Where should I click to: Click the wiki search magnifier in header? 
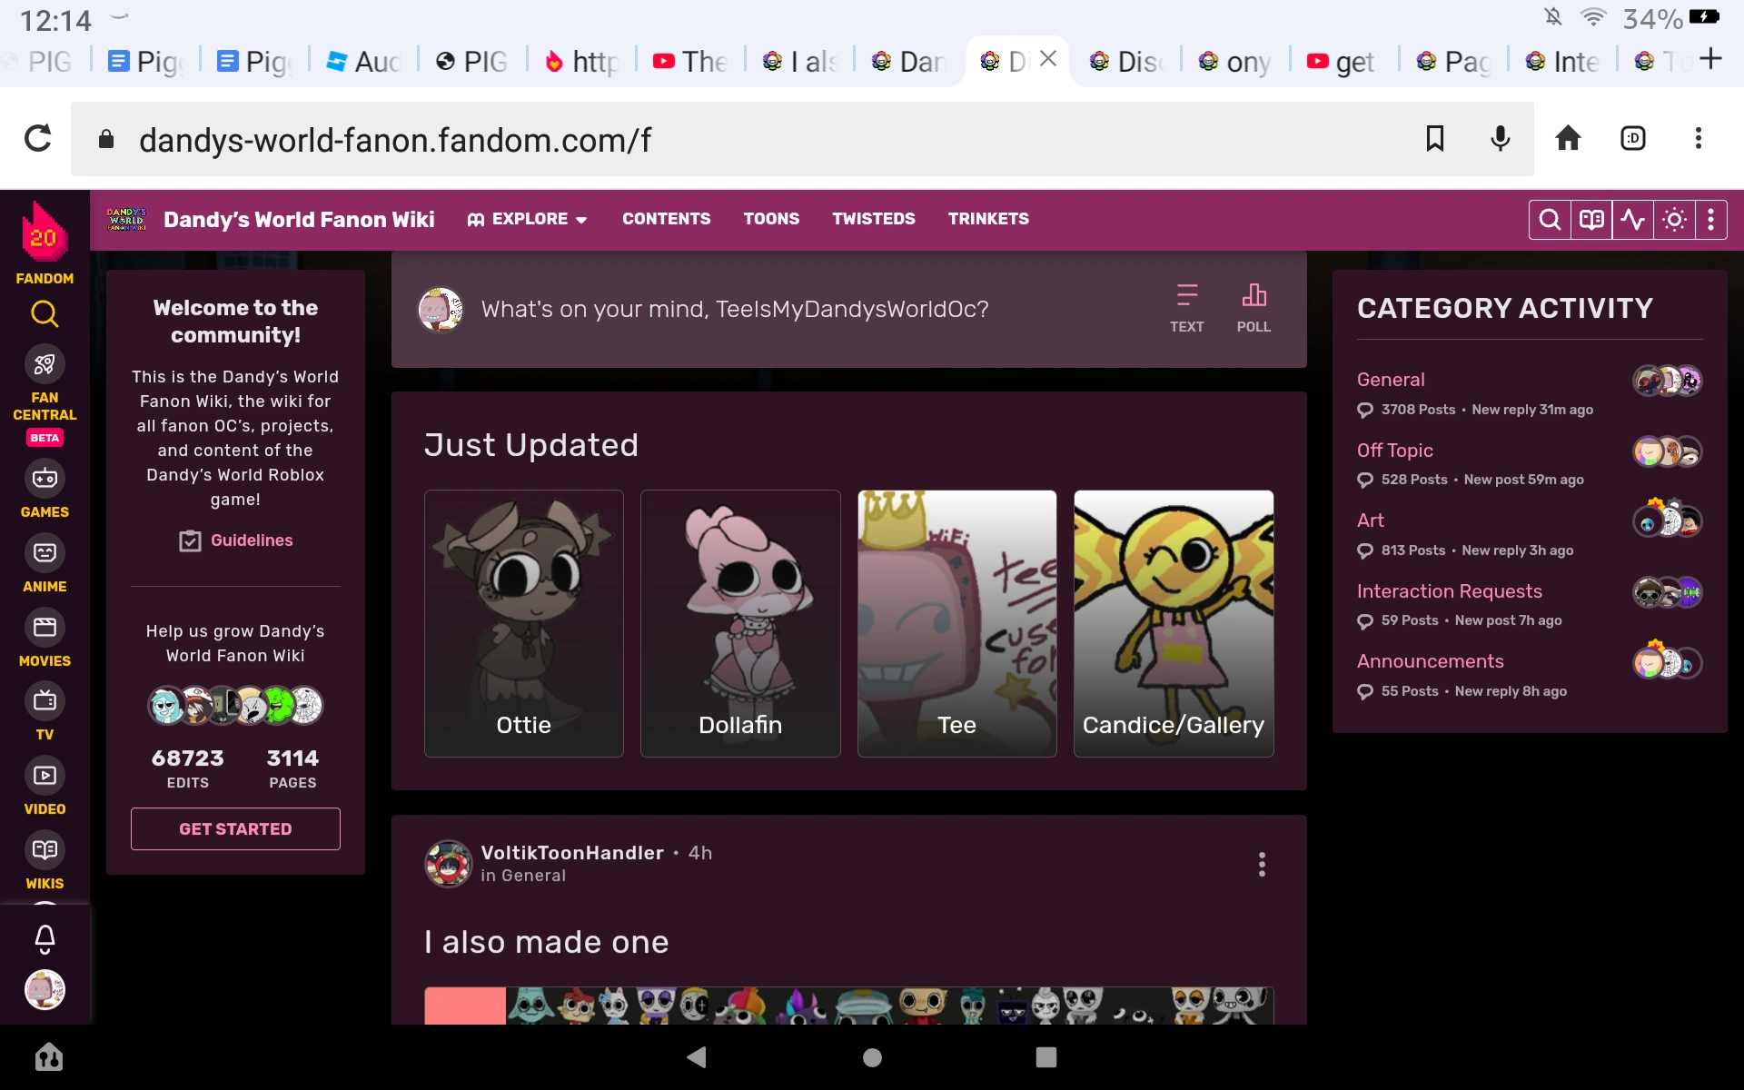pyautogui.click(x=1550, y=220)
